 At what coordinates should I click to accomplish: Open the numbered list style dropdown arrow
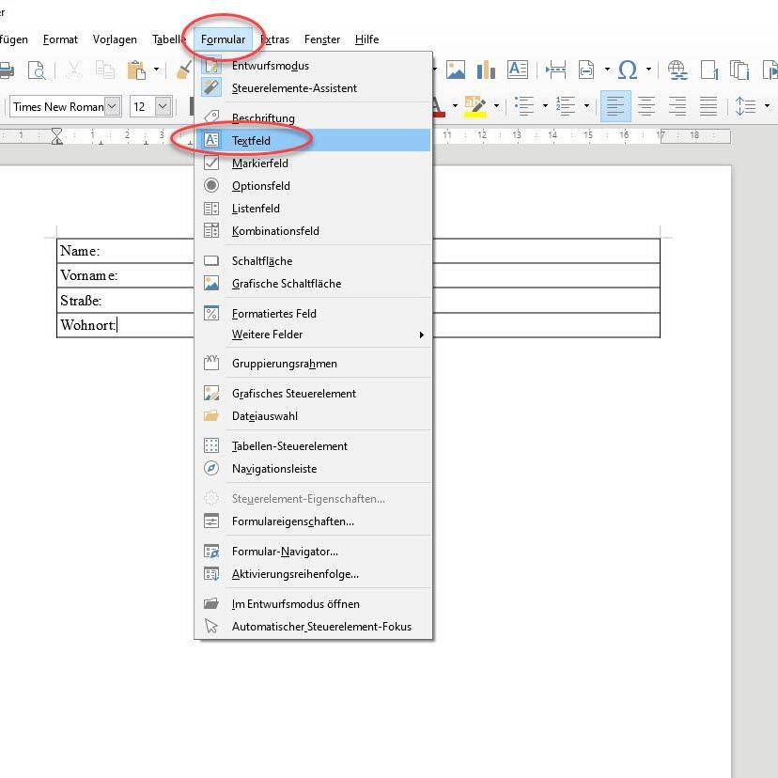586,105
